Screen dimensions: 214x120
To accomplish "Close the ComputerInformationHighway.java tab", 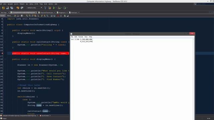I will (x=36, y=13).
